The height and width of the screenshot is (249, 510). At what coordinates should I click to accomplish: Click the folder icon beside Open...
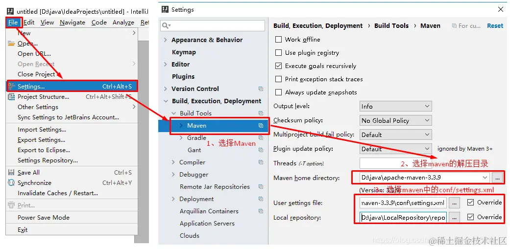(11, 44)
